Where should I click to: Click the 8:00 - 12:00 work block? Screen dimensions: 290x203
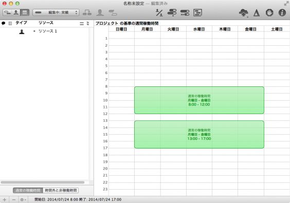(199, 100)
